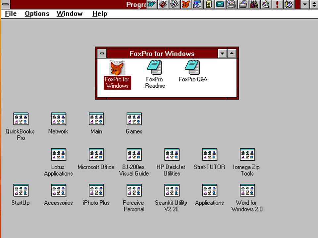Screen dimensions: 318x238
Task: Open the FoxPro Readme notepad icon
Action: tap(155, 67)
